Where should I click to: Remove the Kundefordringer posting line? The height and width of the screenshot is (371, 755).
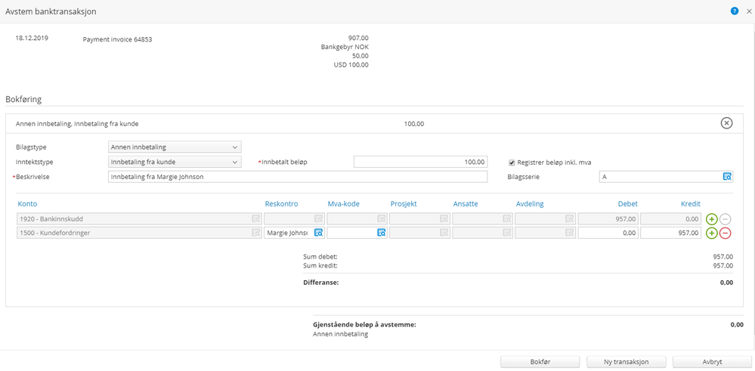coord(726,233)
